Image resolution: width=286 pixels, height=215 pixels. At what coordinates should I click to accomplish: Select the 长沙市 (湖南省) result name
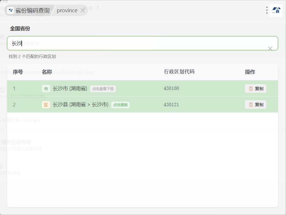70,89
